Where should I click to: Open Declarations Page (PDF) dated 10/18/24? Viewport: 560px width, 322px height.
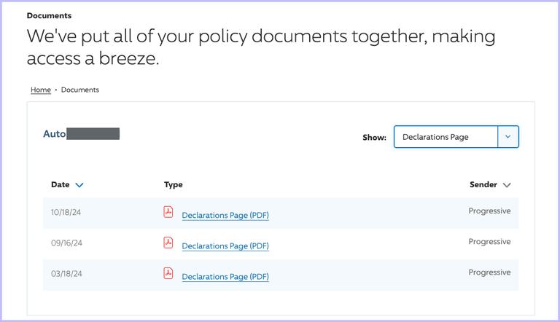225,215
